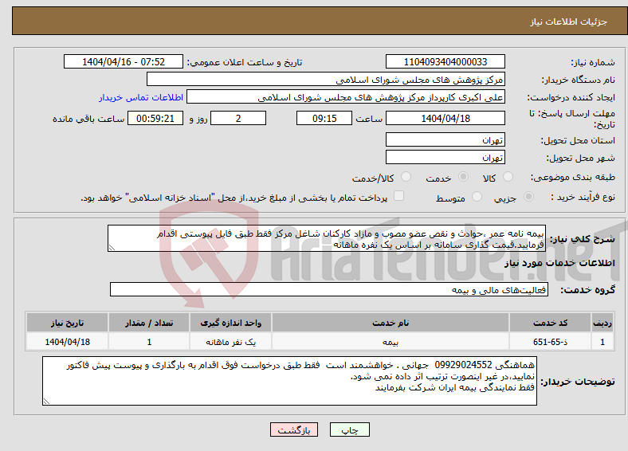Image resolution: width=628 pixels, height=451 pixels.
Task: Click the واحد اندازه گیری column header
Action: (230, 323)
